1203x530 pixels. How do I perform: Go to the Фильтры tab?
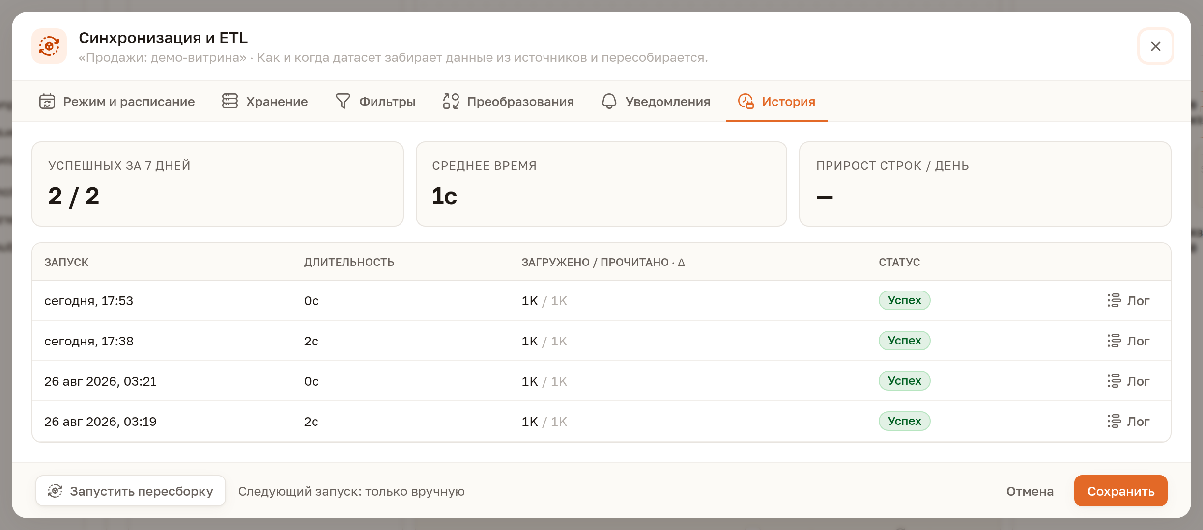coord(375,102)
